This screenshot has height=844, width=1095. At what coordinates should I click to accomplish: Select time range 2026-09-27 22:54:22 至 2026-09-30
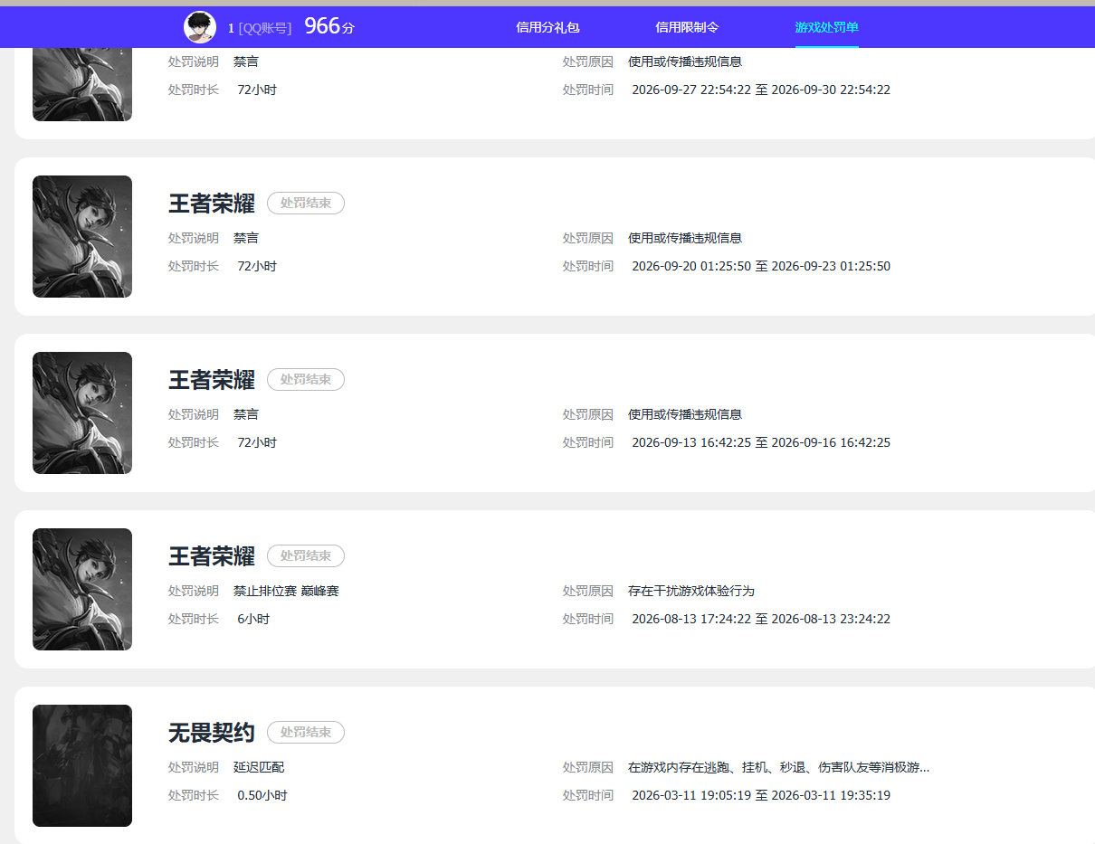[x=761, y=90]
